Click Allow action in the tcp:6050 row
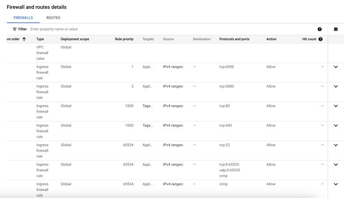The image size is (350, 198). [271, 67]
